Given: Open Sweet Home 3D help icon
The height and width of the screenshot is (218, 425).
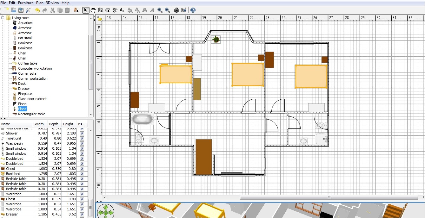Looking at the screenshot, I should click(193, 10).
